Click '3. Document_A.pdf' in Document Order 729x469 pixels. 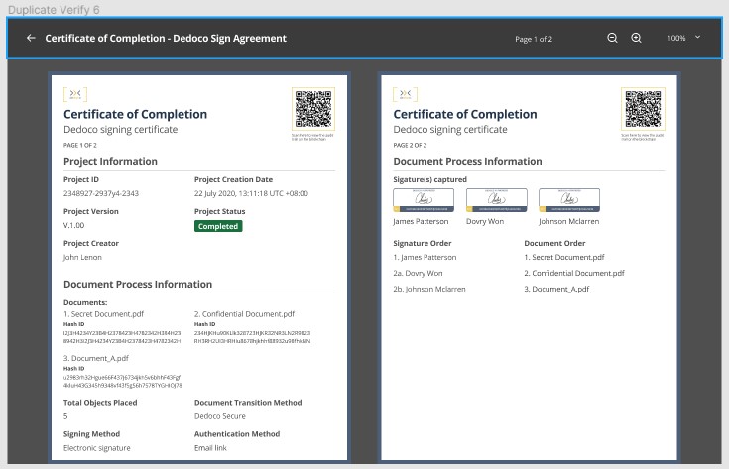coord(556,289)
